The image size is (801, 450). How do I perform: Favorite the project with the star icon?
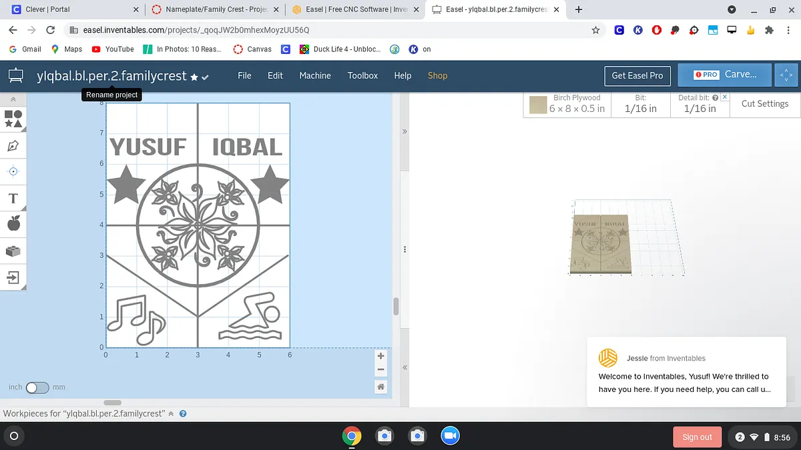(194, 77)
